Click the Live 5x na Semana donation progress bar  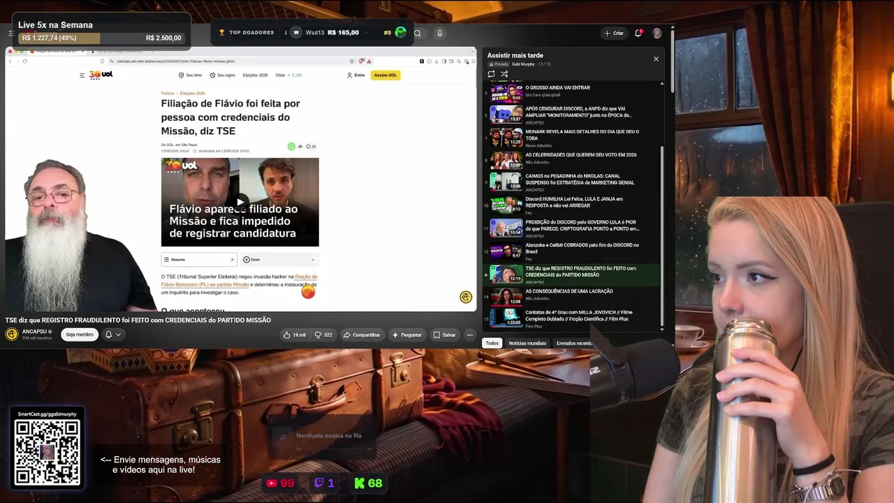click(x=101, y=38)
